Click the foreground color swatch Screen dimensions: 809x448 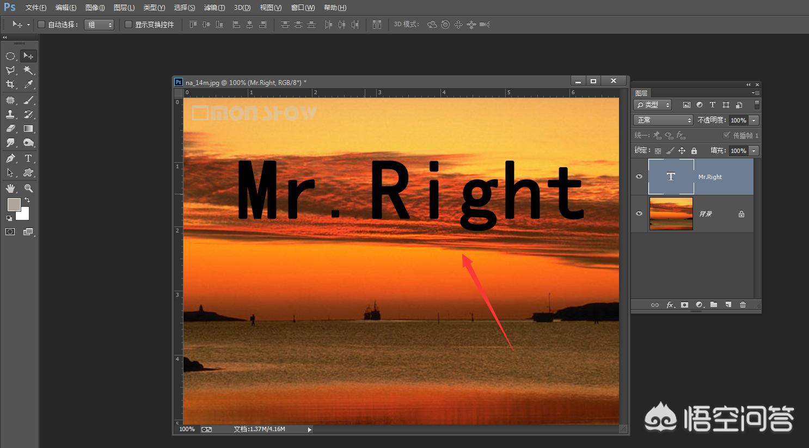[14, 205]
